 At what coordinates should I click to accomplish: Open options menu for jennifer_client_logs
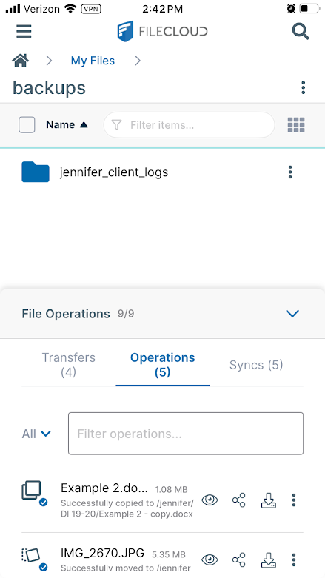pos(290,172)
